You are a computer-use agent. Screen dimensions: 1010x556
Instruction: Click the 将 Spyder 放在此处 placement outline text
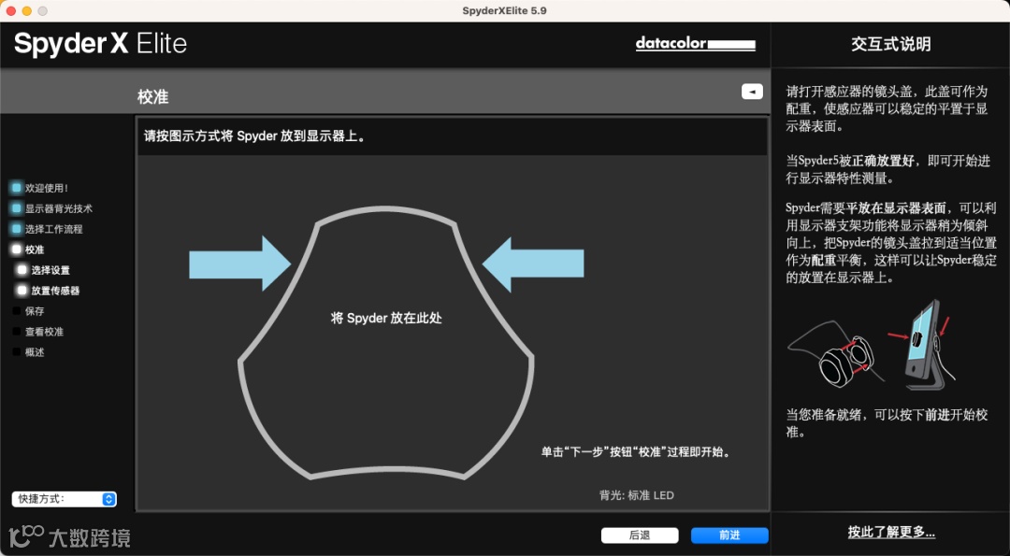click(386, 318)
